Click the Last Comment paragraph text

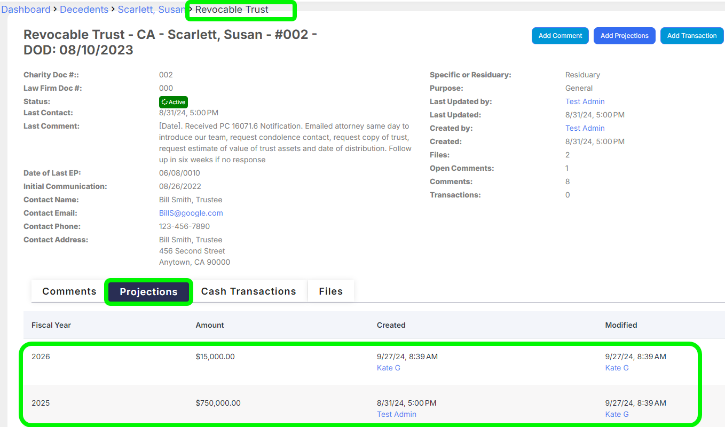click(x=285, y=143)
